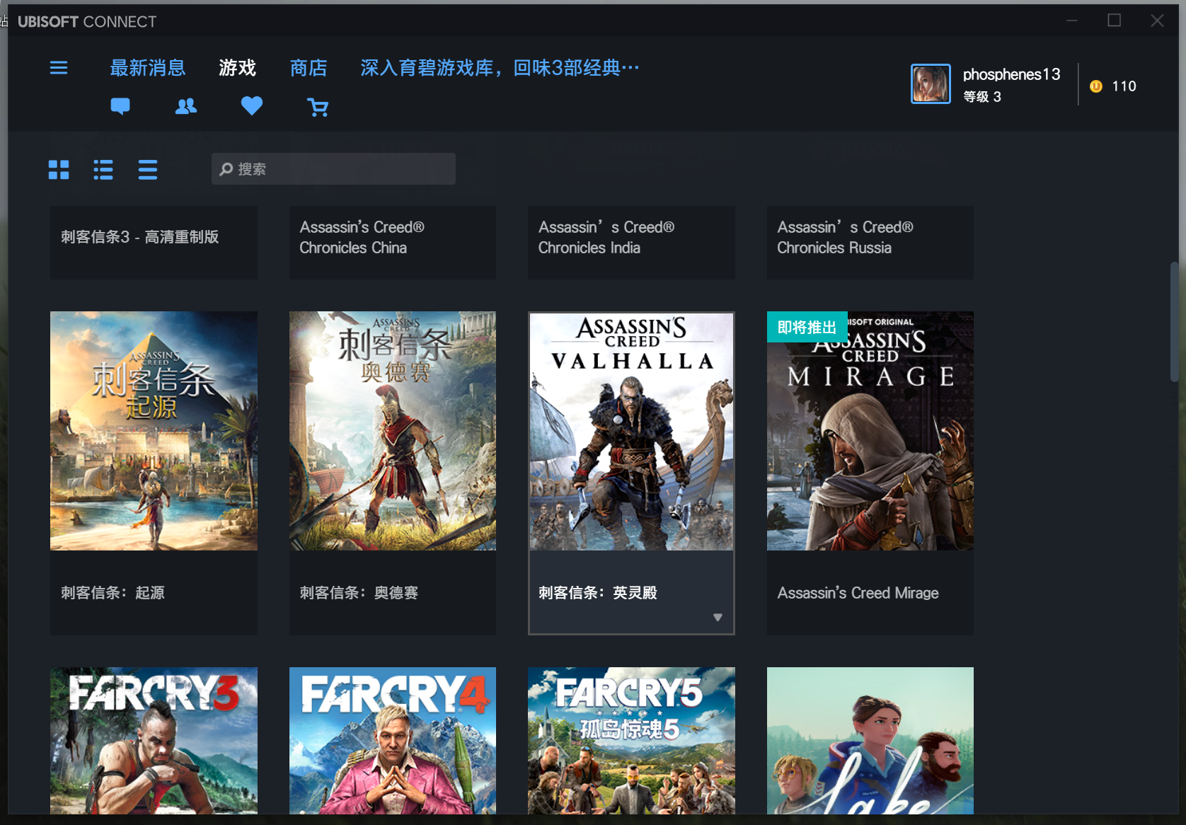Expand the Valhalla tile dropdown arrow
Image resolution: width=1186 pixels, height=825 pixels.
tap(718, 617)
